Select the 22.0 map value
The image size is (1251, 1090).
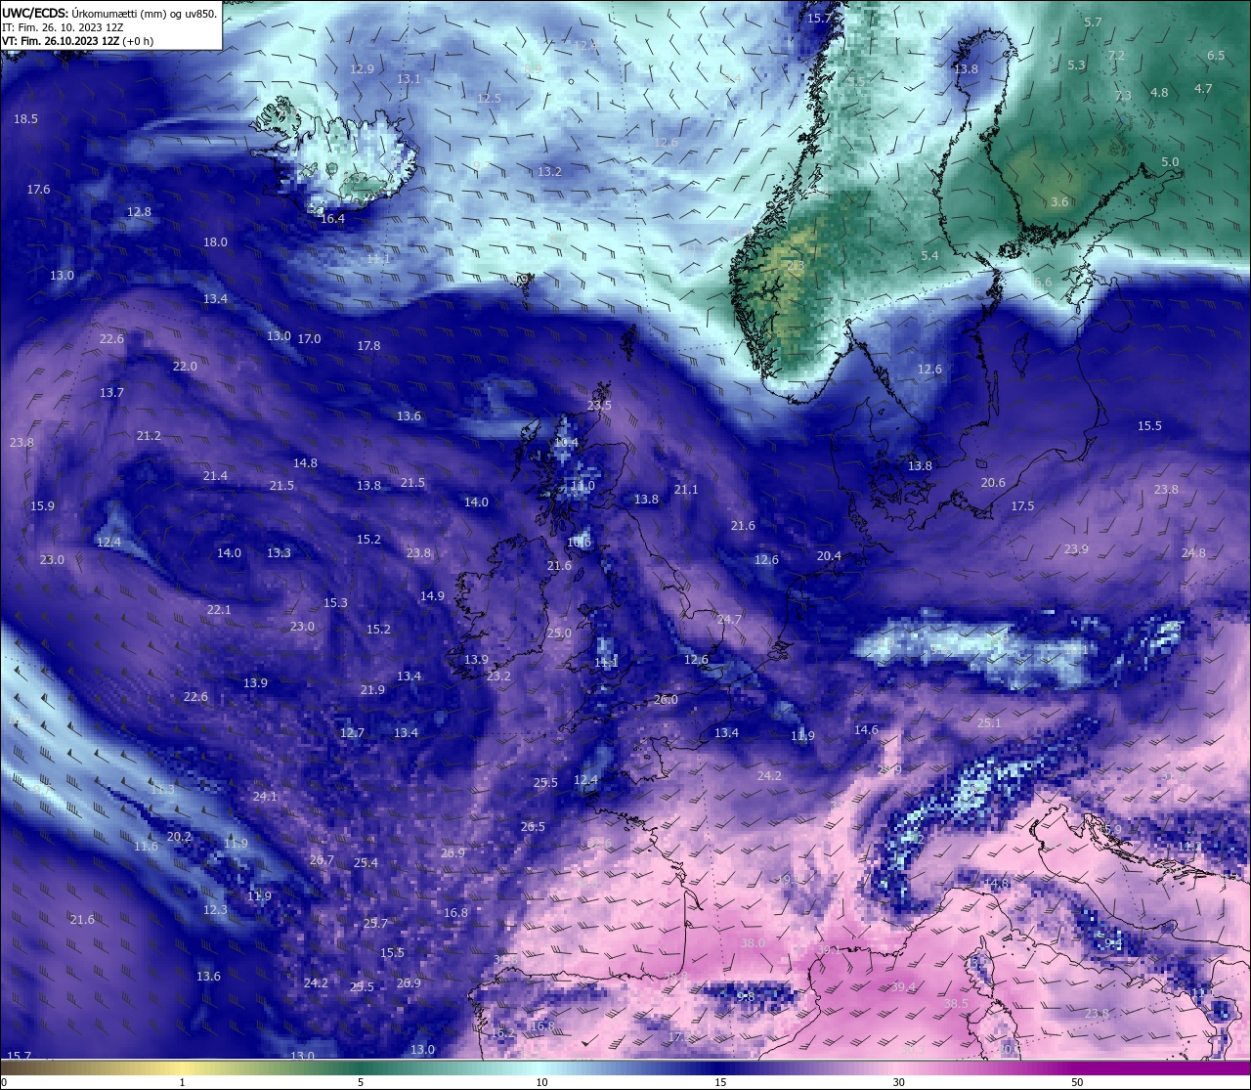[x=185, y=367]
